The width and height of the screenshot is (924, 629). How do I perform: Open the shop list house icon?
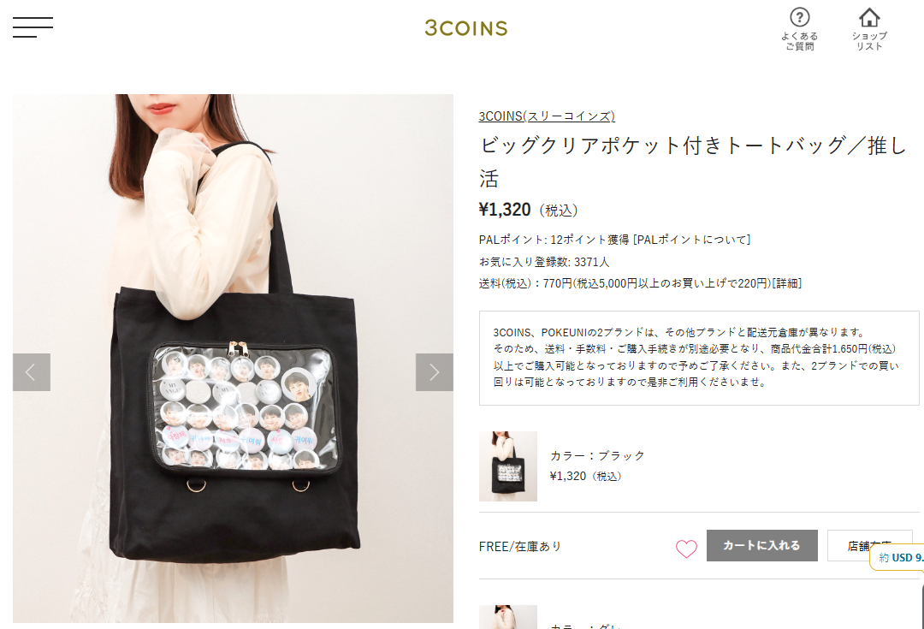coord(869,17)
